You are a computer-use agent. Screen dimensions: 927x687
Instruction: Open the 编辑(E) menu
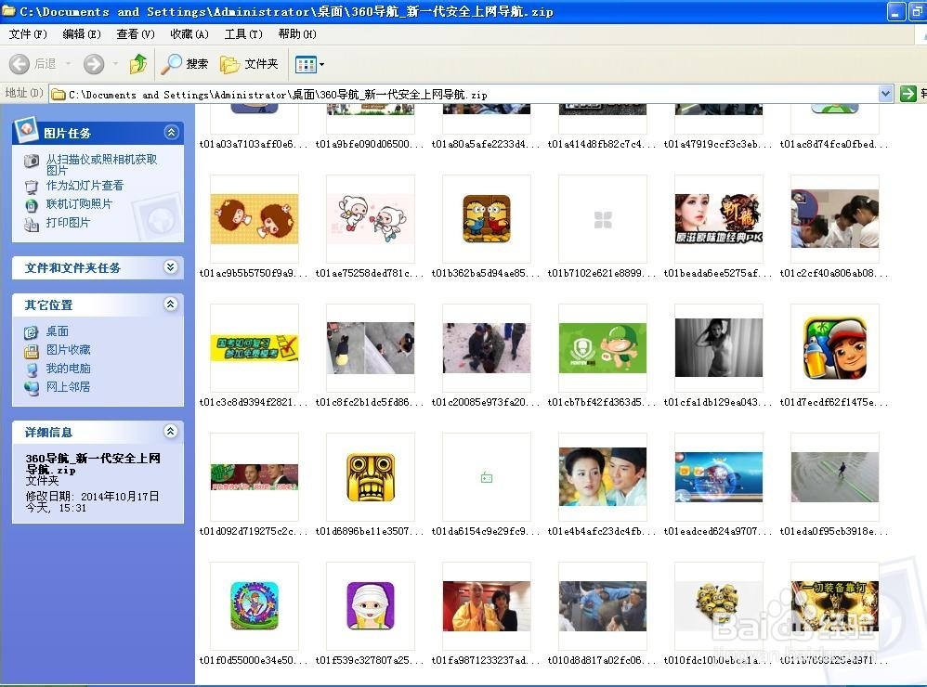click(82, 34)
